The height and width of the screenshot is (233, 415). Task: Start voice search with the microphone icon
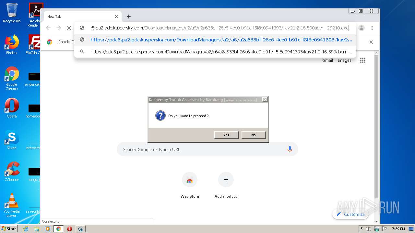point(290,149)
